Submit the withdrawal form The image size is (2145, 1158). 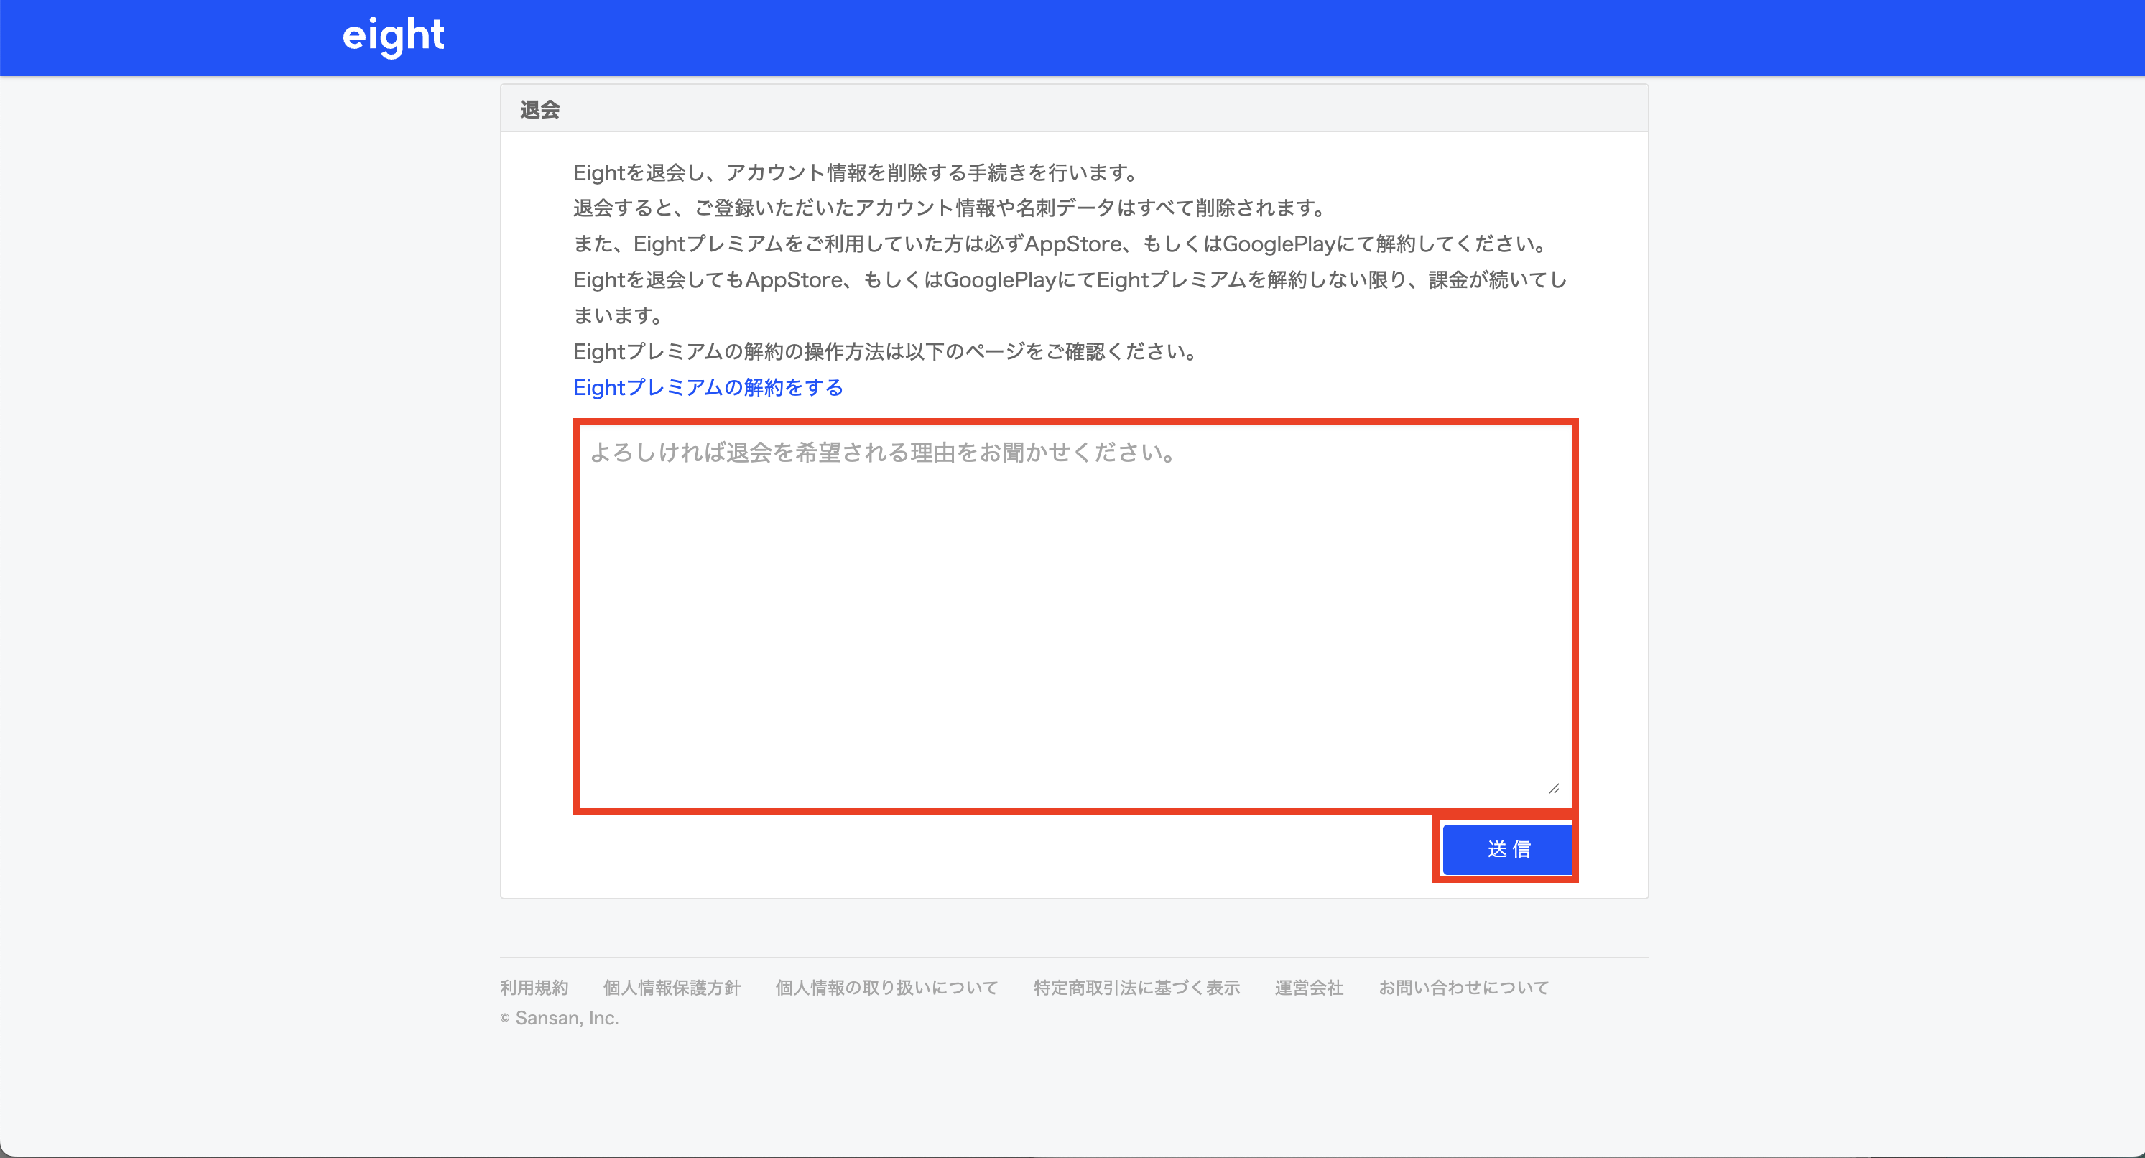1506,849
